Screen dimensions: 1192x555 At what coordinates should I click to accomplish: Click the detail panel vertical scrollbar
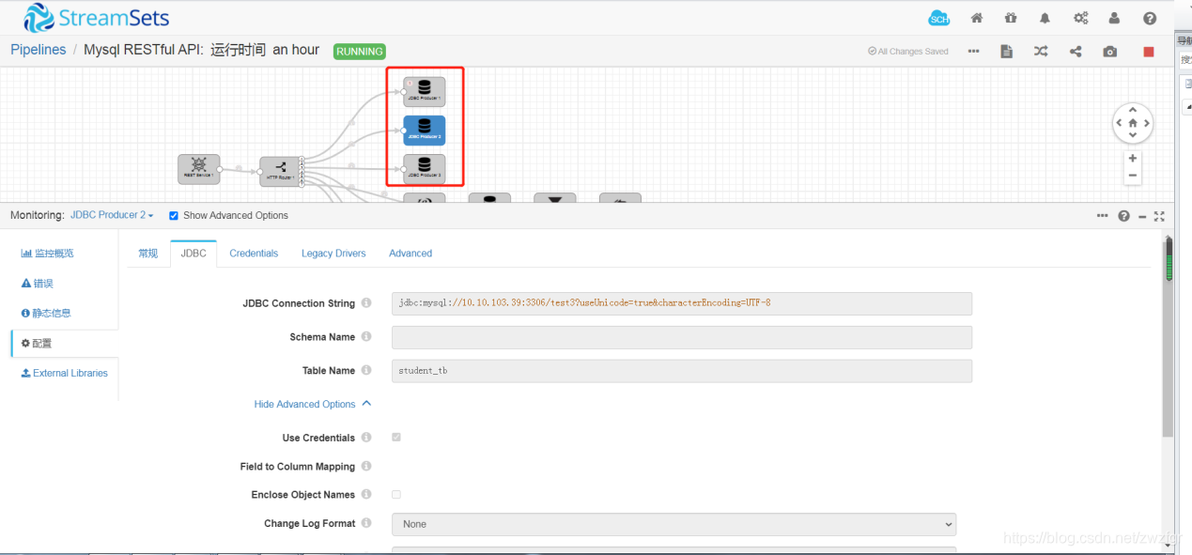(1169, 335)
